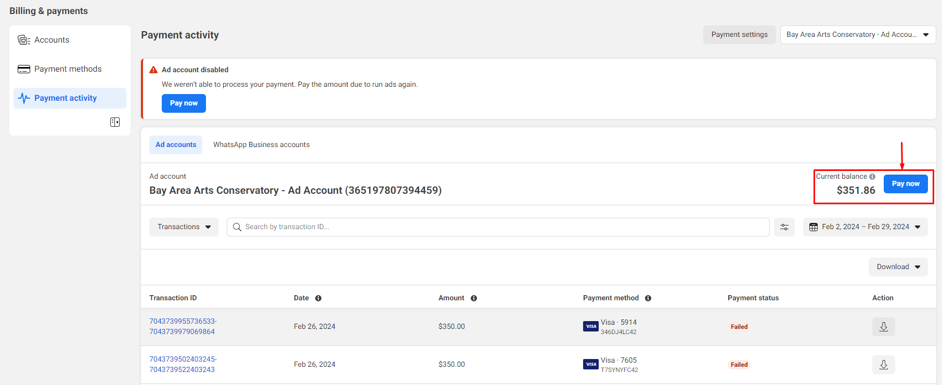Click the info icon beside Payment method column

648,298
